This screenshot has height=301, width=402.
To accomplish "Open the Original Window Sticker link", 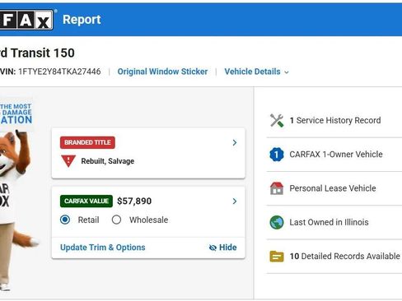I will (162, 72).
